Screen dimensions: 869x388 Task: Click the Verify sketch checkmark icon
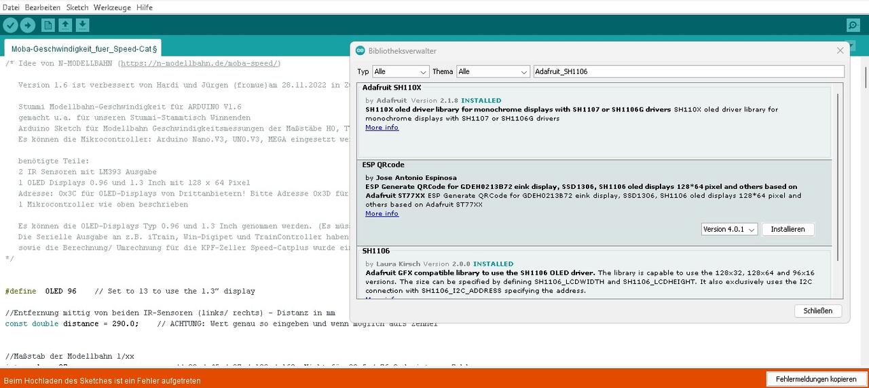click(10, 25)
